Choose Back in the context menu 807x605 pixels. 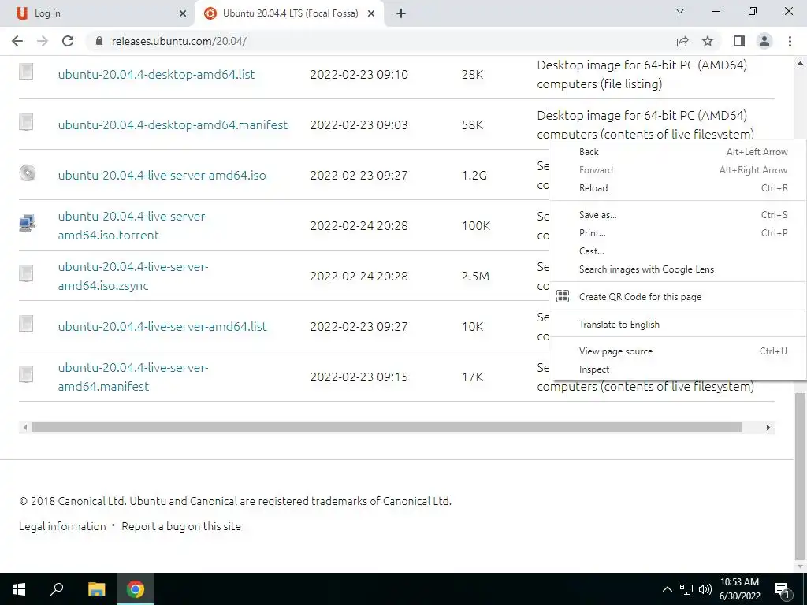[x=677, y=152]
